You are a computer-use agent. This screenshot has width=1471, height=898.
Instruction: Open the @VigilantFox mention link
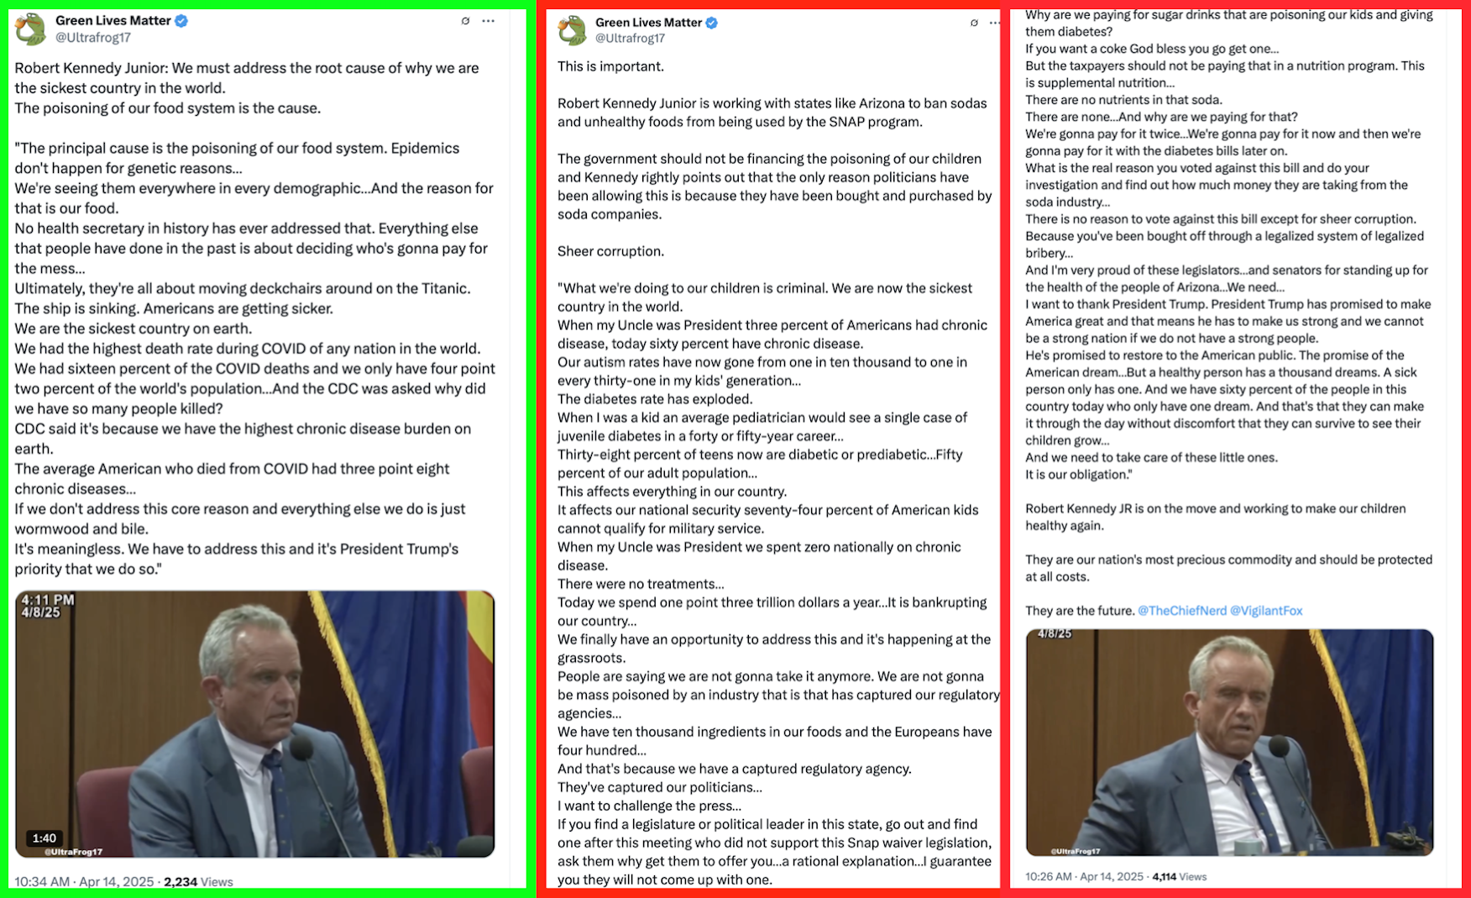1266,611
